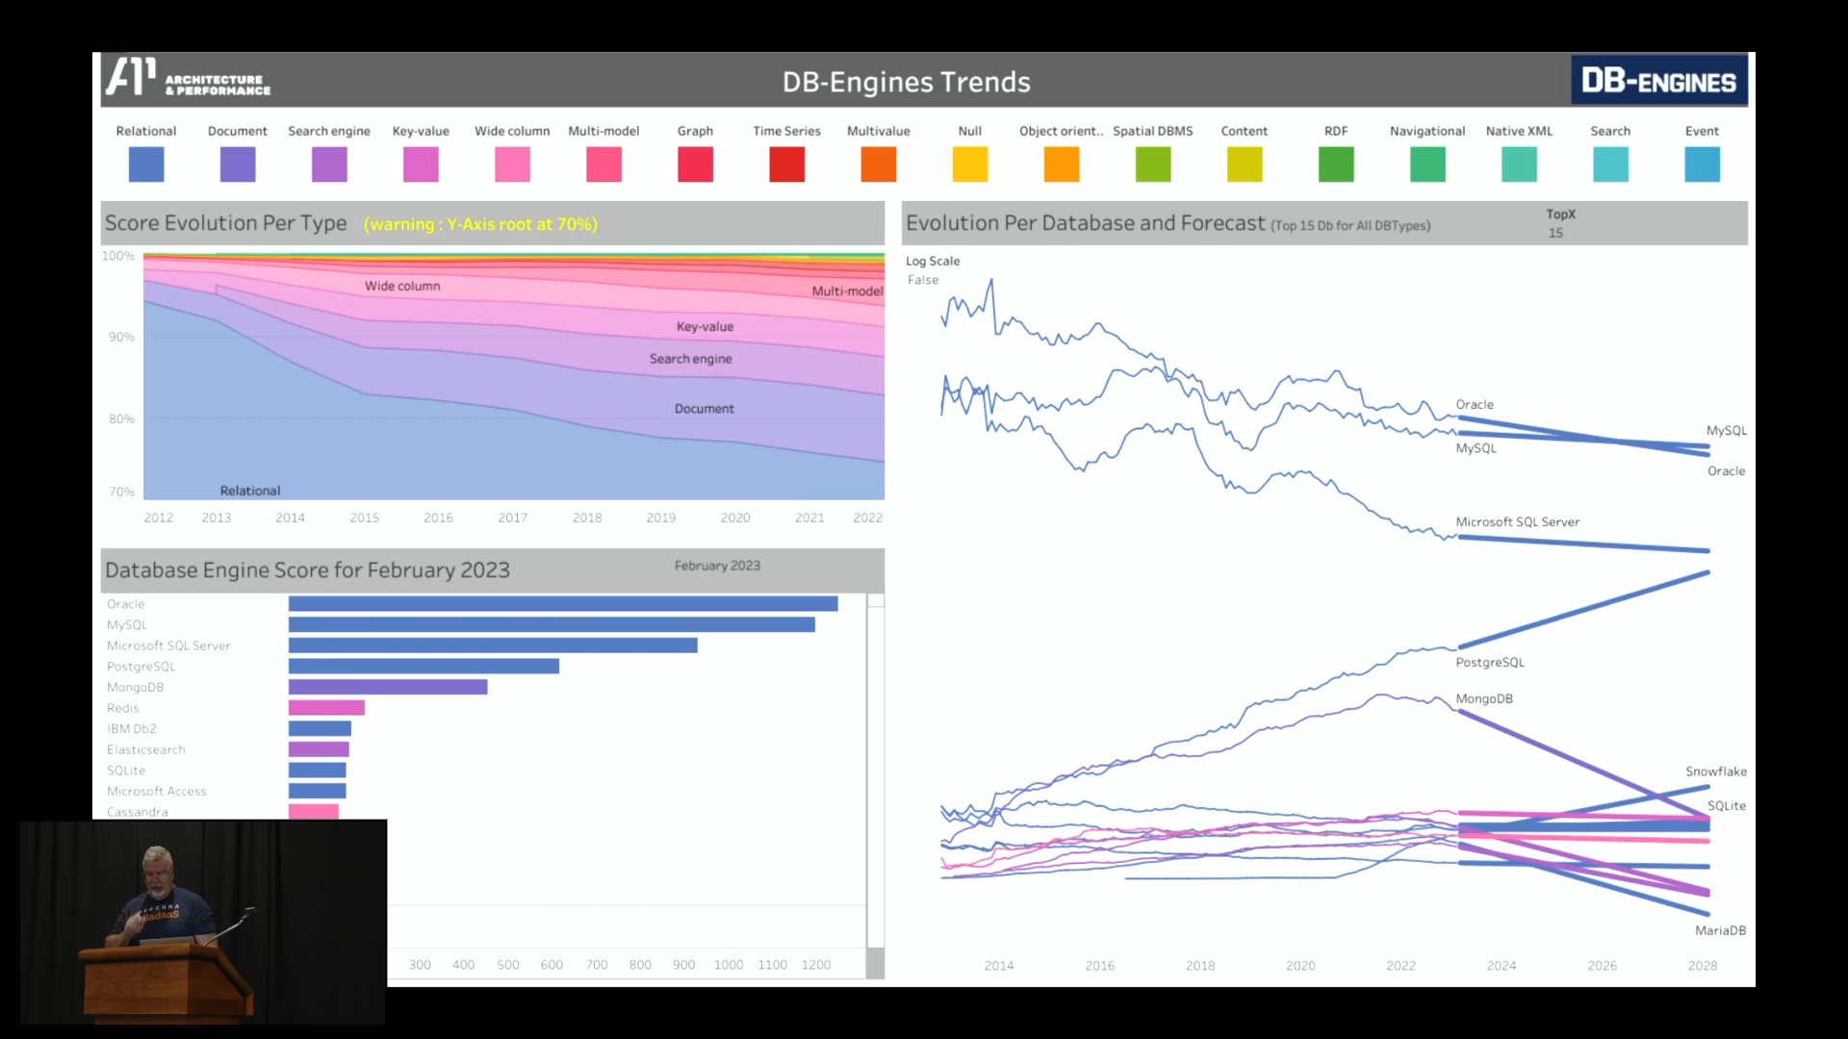The width and height of the screenshot is (1848, 1039).
Task: Click the 2024 forecast axis label
Action: point(1501,966)
